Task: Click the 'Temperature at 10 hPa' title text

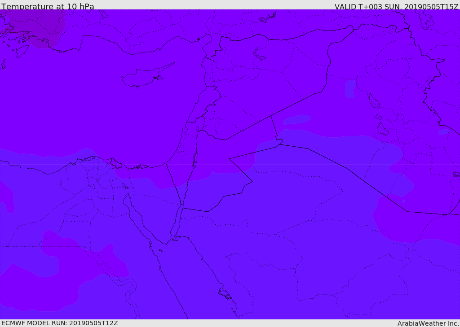Action: click(x=48, y=6)
